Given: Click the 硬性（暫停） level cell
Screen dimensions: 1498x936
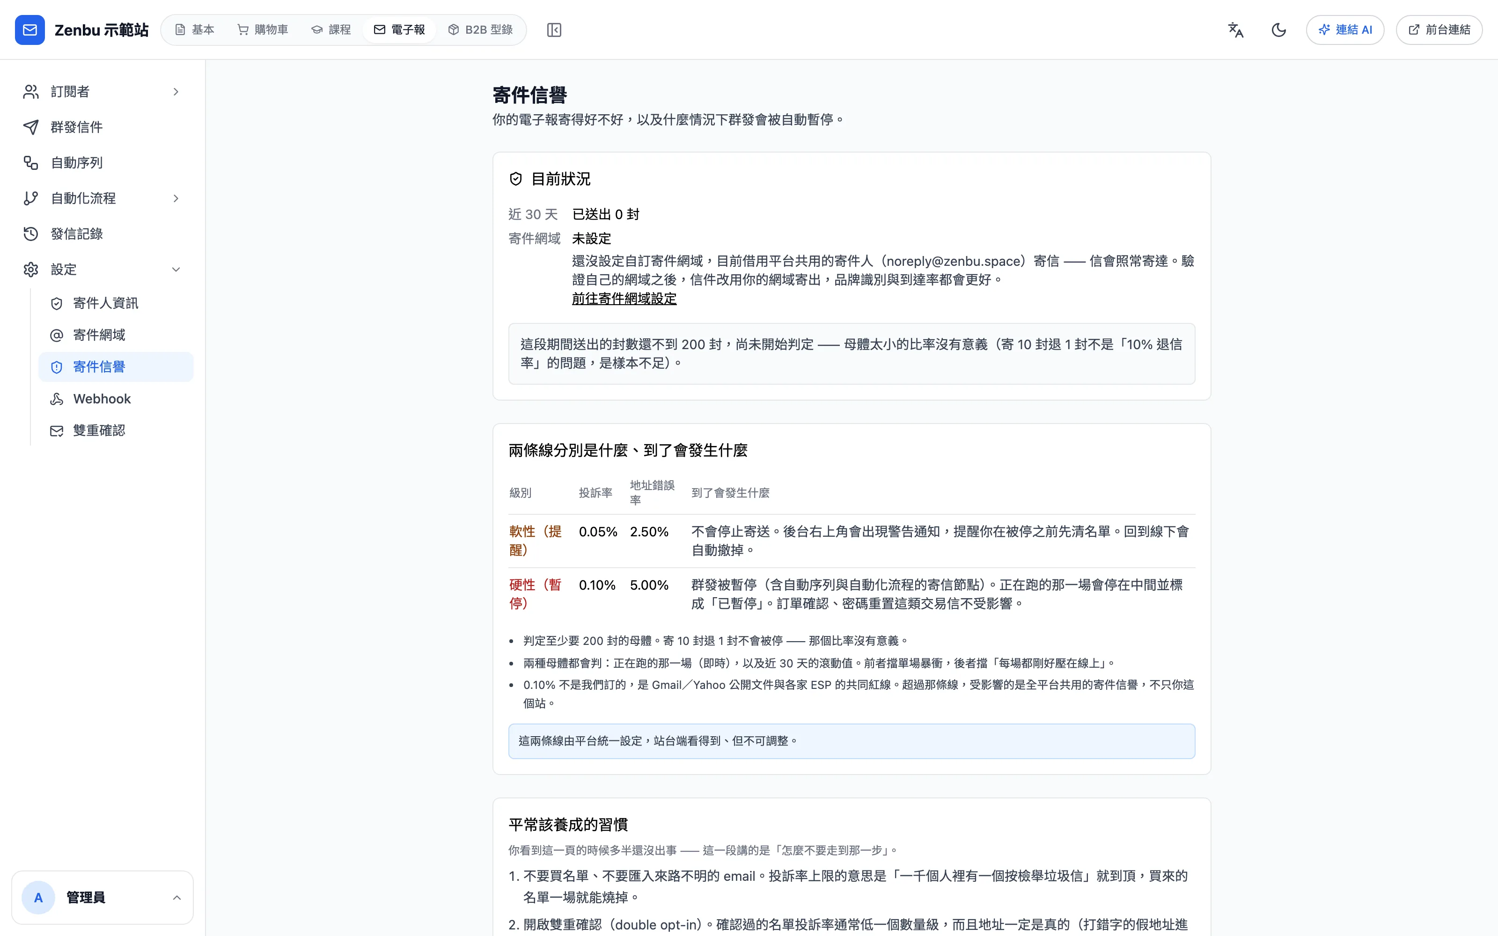Looking at the screenshot, I should [x=536, y=594].
